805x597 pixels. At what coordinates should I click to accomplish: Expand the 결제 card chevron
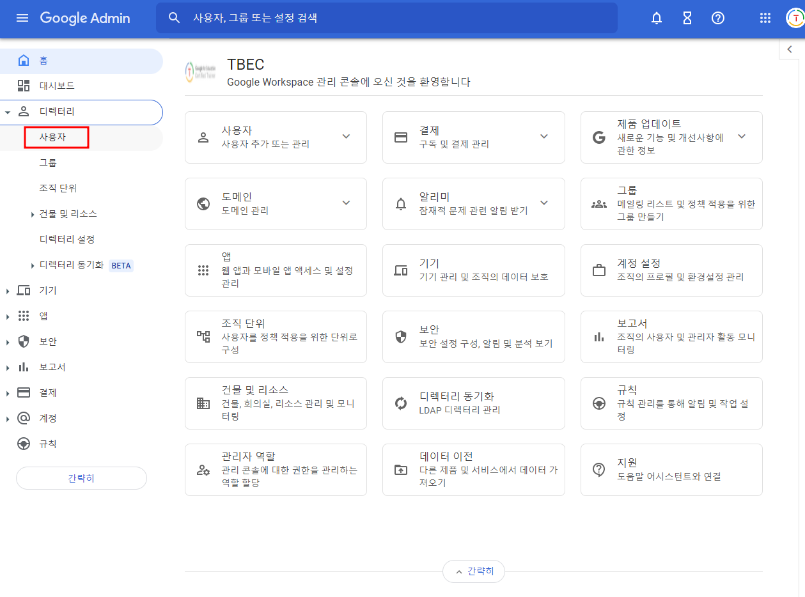544,136
